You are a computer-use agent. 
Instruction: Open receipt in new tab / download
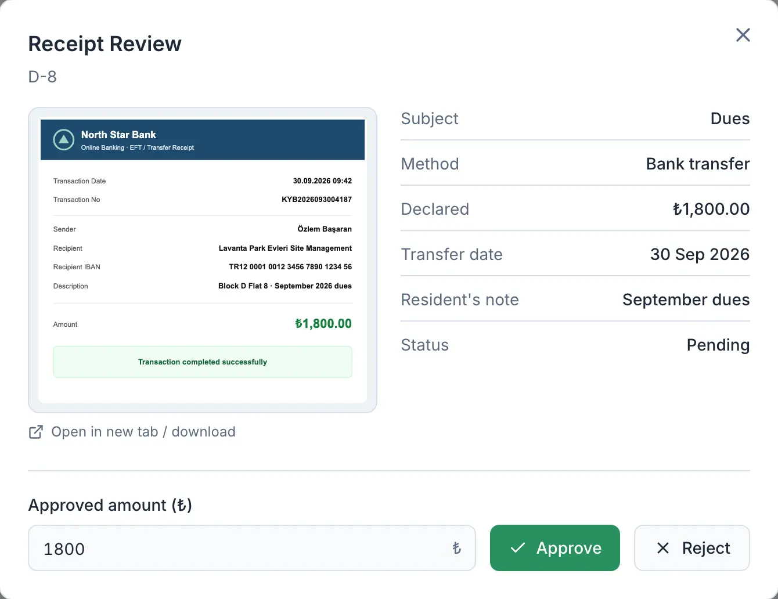pyautogui.click(x=132, y=432)
